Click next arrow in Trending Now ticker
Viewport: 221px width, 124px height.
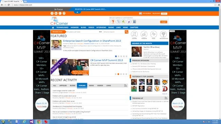(101, 32)
